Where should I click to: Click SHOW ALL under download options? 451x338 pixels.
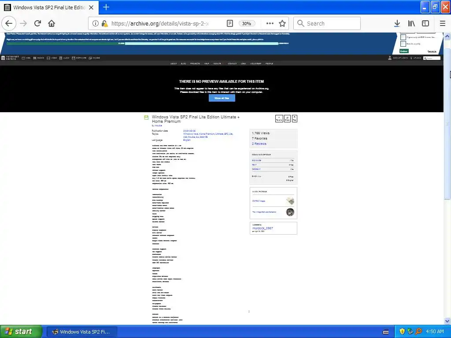point(257,176)
